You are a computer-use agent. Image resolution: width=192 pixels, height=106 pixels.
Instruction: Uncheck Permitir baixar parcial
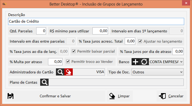click(74, 51)
